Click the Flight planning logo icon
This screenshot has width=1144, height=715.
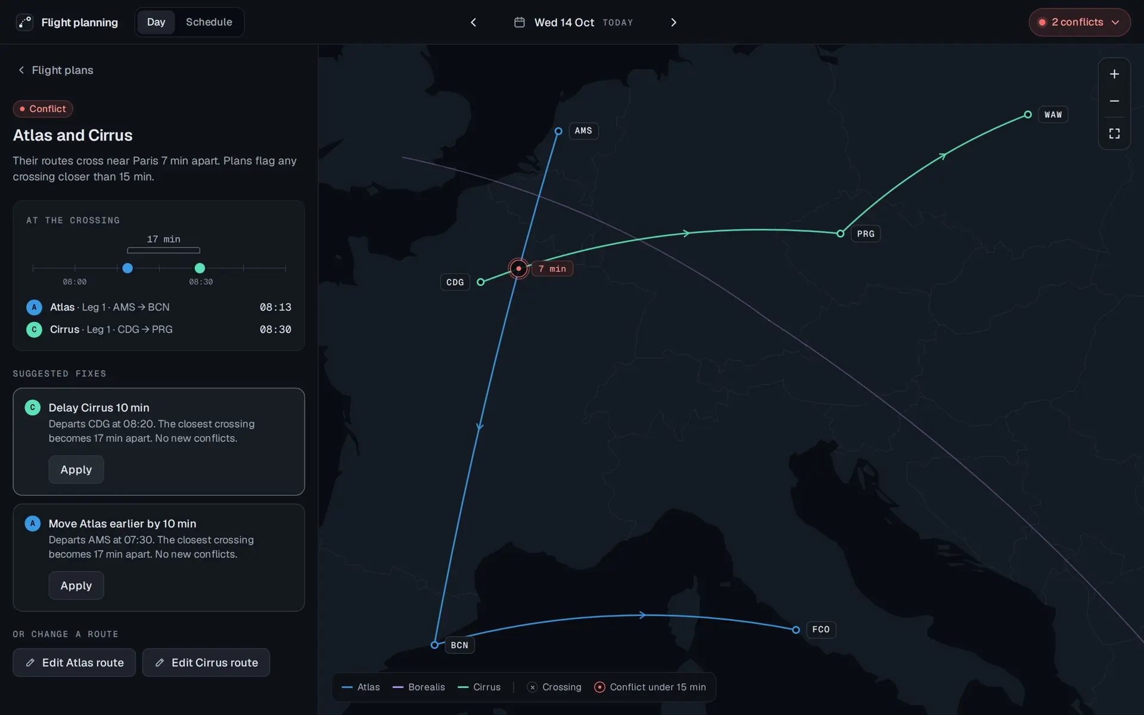[24, 22]
